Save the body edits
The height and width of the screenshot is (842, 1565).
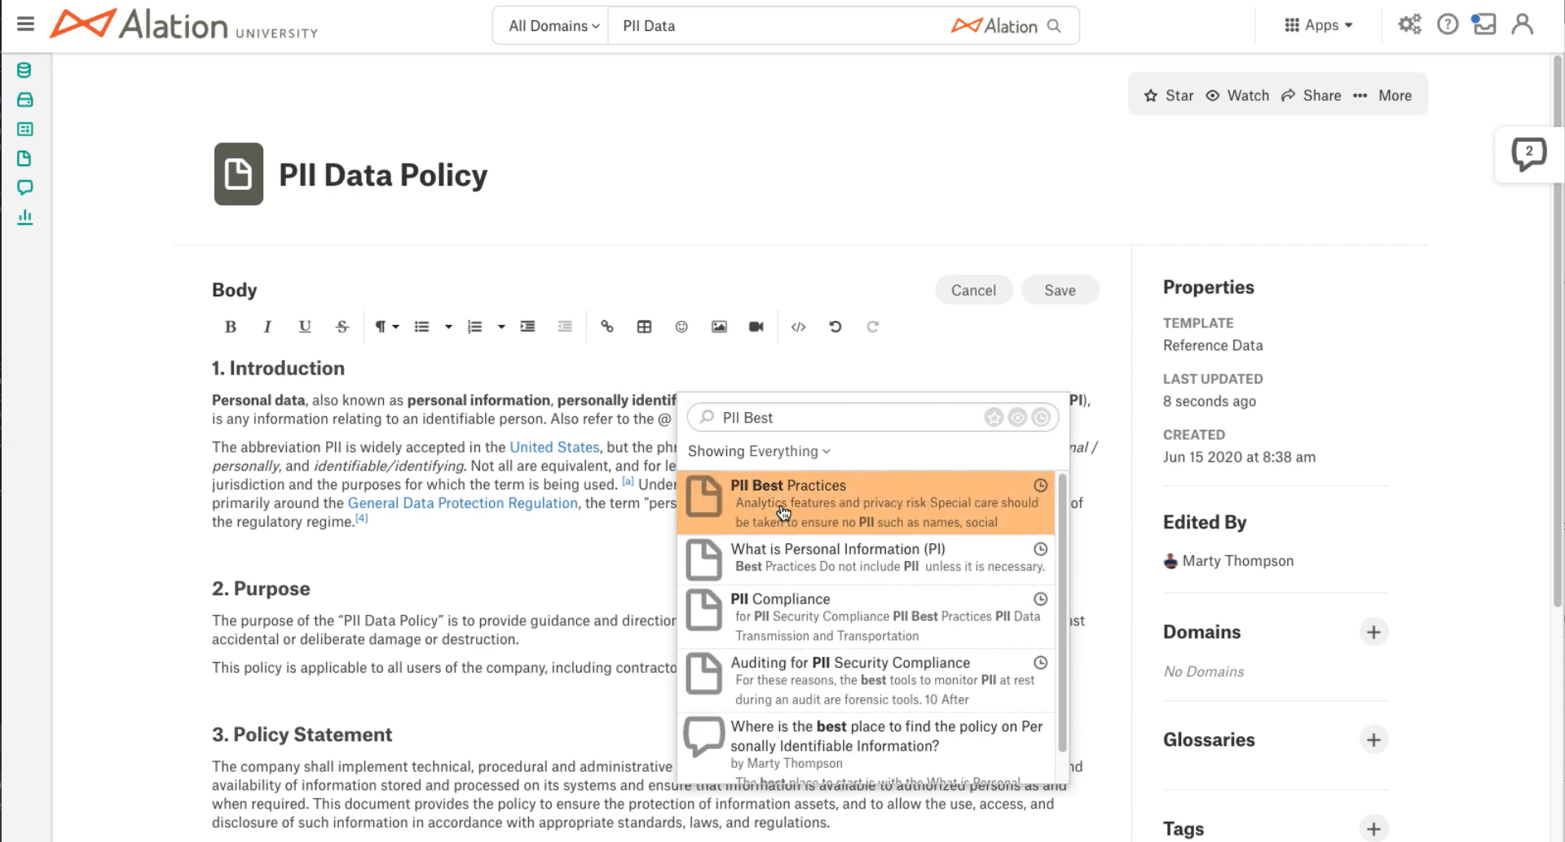[1060, 290]
